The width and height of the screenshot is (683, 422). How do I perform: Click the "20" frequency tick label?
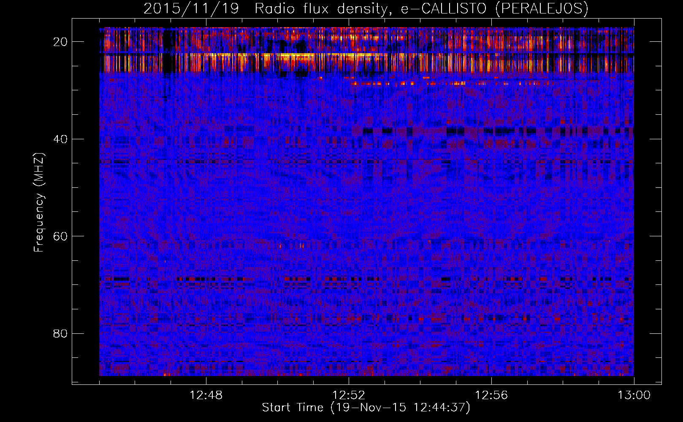click(x=60, y=42)
